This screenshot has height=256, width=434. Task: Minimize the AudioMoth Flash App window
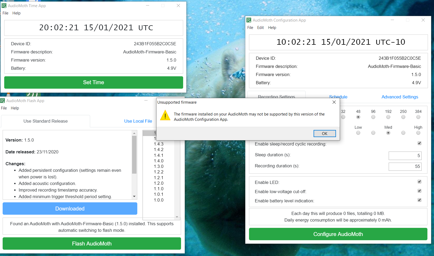[x=146, y=101]
